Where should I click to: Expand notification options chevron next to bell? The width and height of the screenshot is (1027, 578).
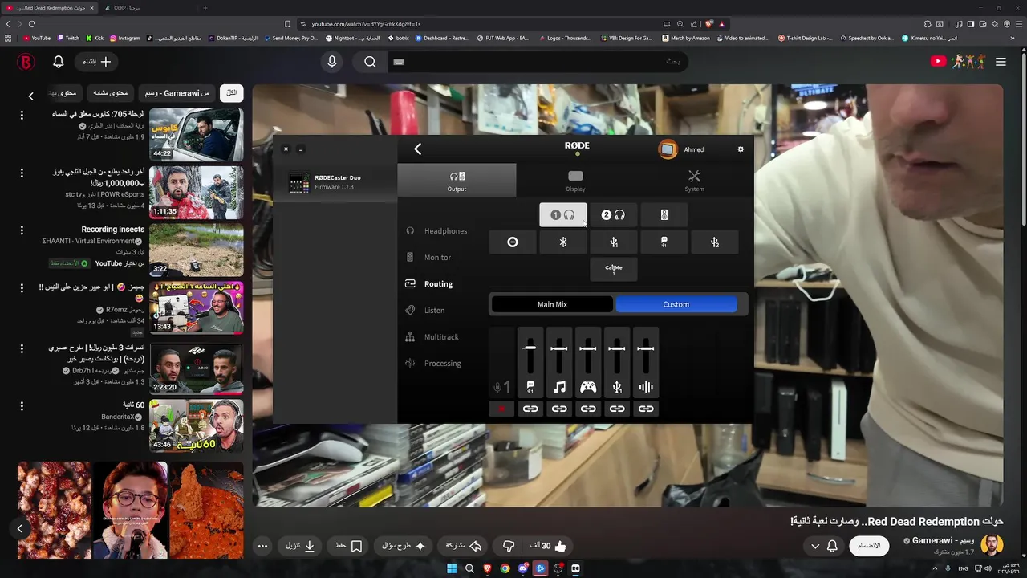click(815, 546)
